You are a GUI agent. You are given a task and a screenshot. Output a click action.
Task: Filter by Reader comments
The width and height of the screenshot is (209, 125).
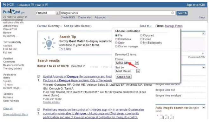pyautogui.click(x=14, y=65)
